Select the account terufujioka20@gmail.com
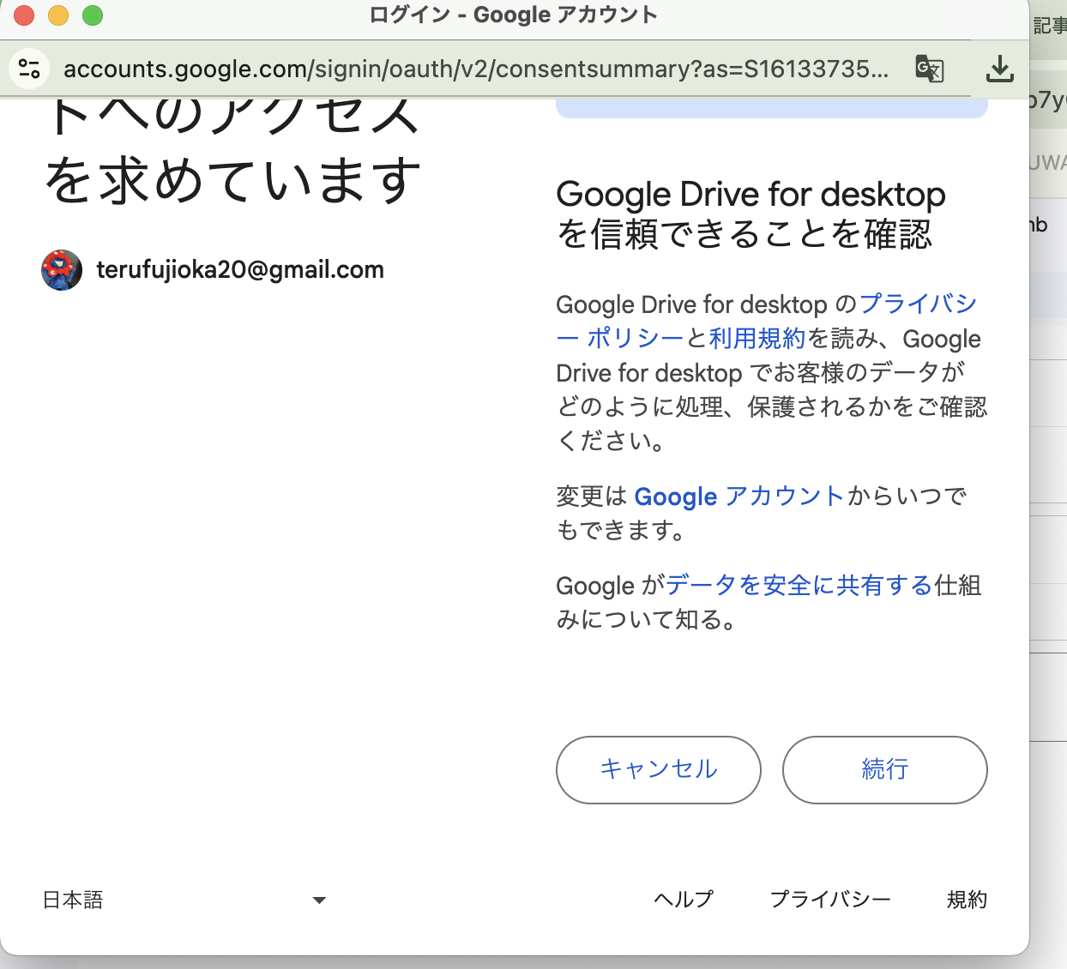The width and height of the screenshot is (1067, 969). pyautogui.click(x=238, y=269)
